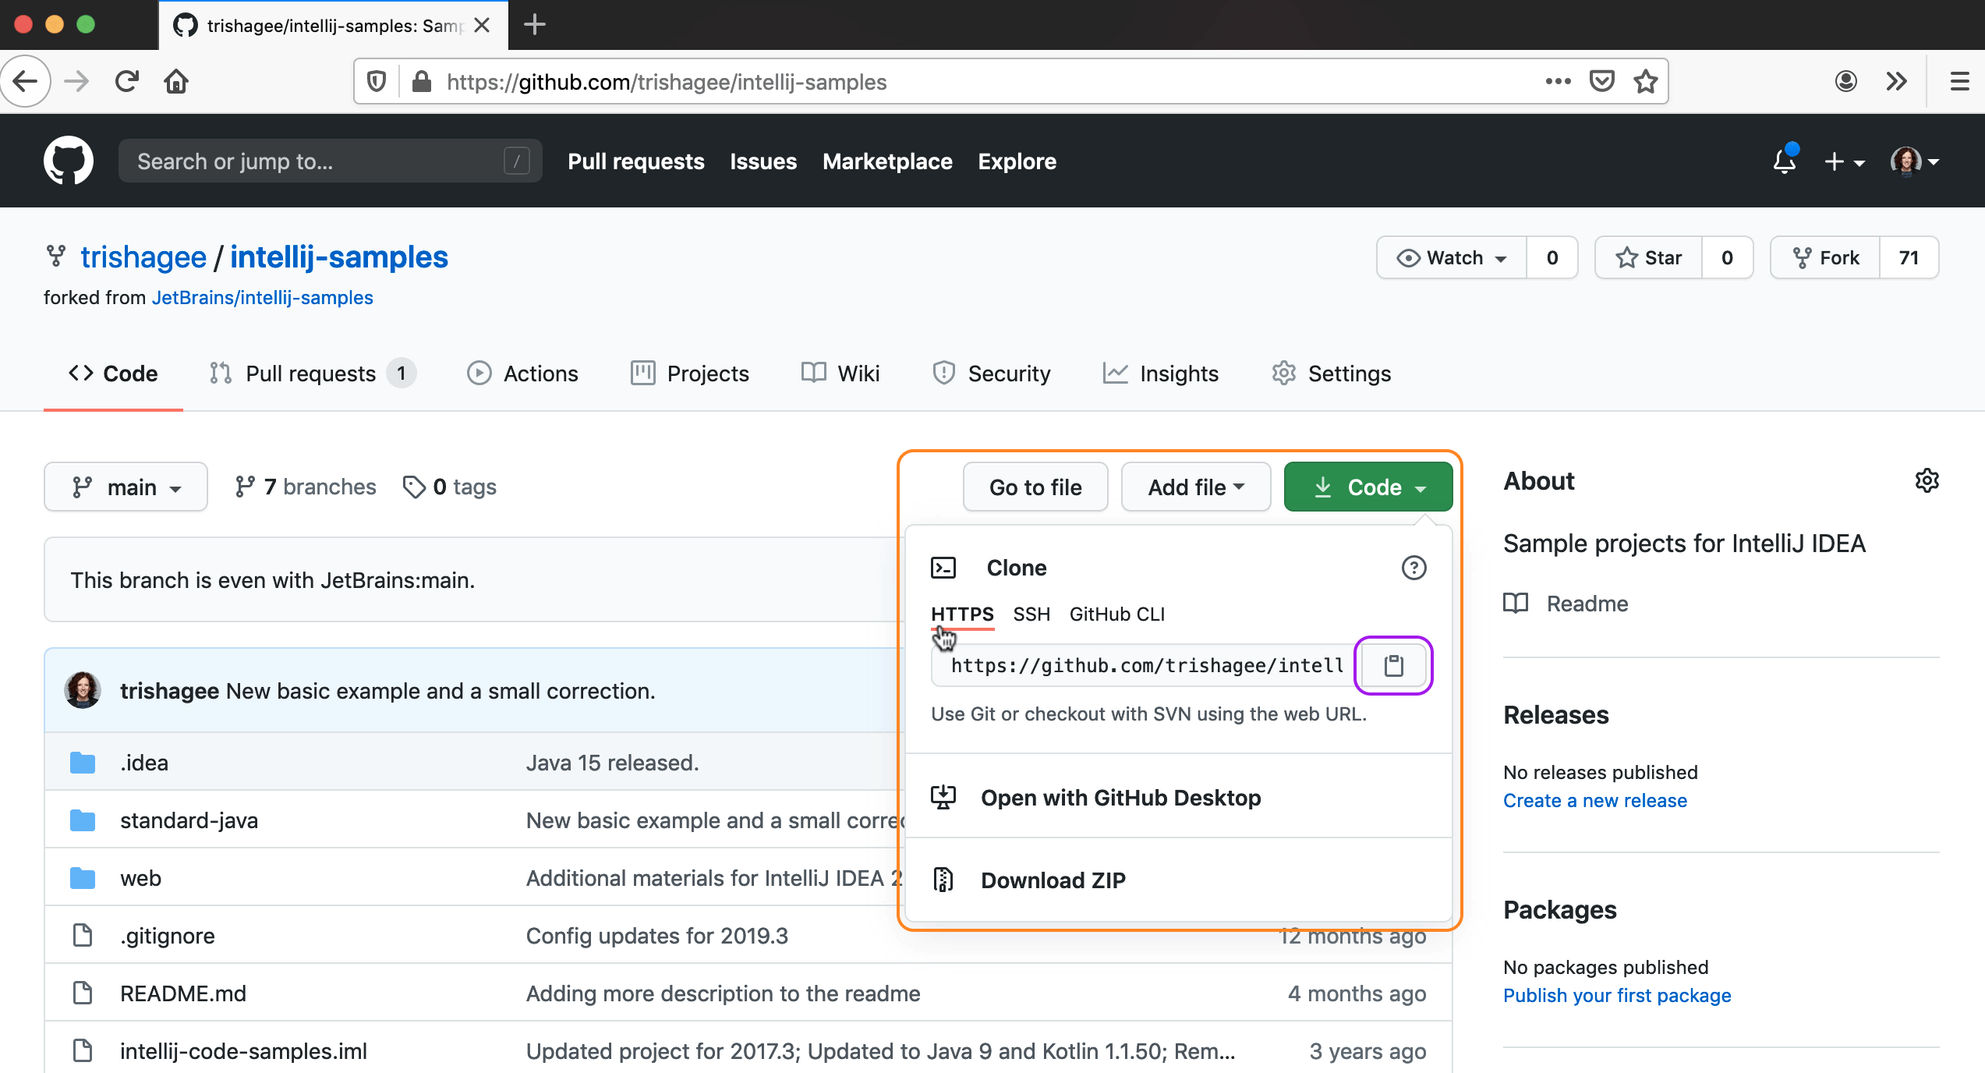This screenshot has width=1985, height=1073.
Task: Click the Create a new release link
Action: (x=1594, y=800)
